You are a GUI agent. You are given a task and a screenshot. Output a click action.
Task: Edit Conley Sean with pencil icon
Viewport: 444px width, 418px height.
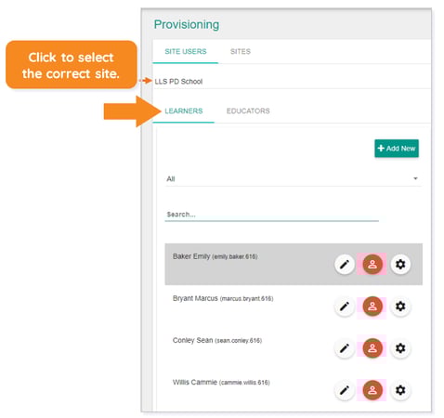(345, 348)
